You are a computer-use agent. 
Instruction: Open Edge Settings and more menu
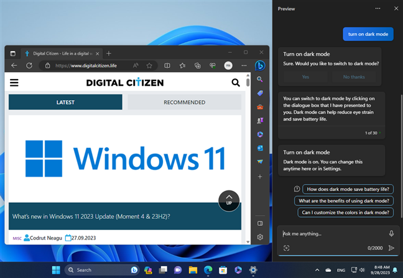[x=244, y=65]
